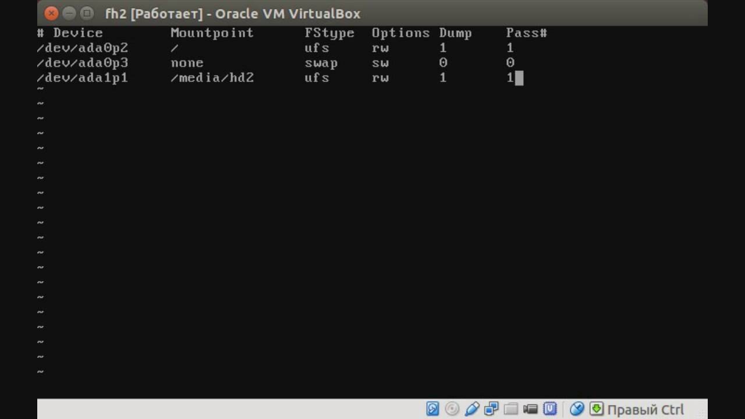
Task: Close the fh2 VirtualBox window
Action: coord(51,13)
